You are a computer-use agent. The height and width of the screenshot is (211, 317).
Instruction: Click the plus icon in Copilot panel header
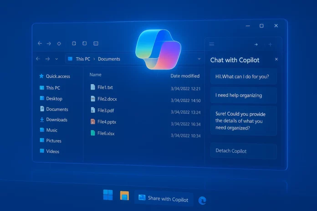[x=270, y=45]
